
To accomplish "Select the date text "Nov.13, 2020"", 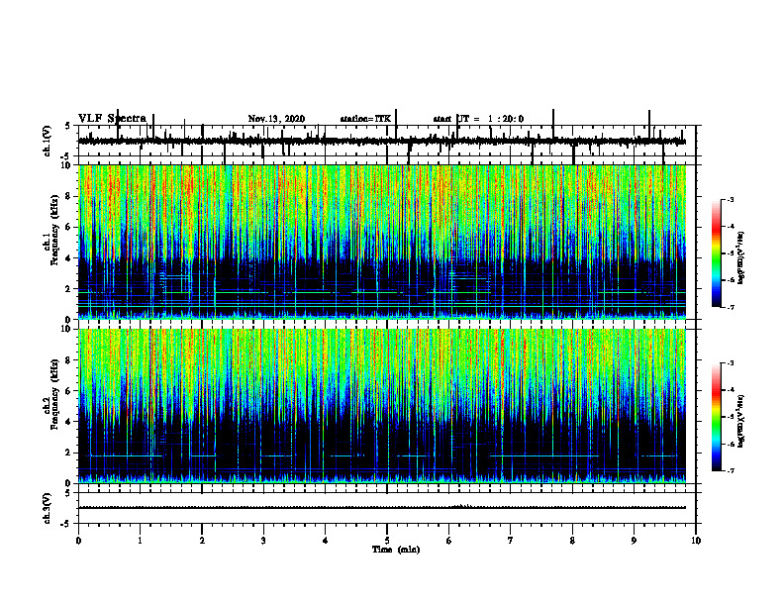I will (x=276, y=119).
